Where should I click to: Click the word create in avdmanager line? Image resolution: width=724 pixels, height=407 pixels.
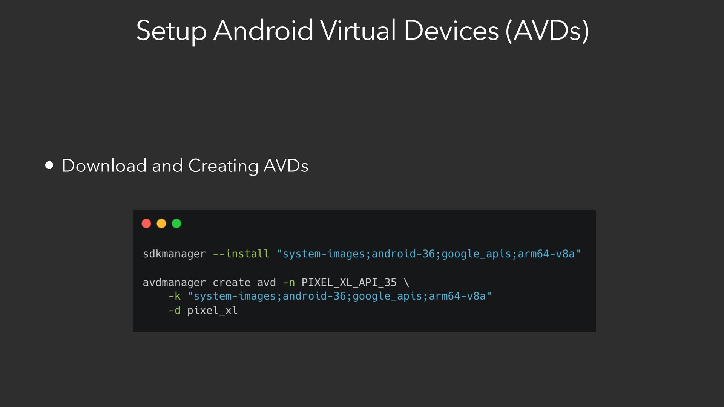(232, 283)
